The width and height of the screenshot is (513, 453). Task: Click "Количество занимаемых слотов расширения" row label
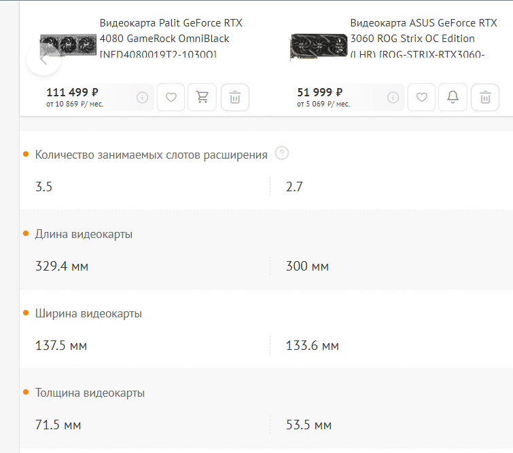pyautogui.click(x=151, y=155)
